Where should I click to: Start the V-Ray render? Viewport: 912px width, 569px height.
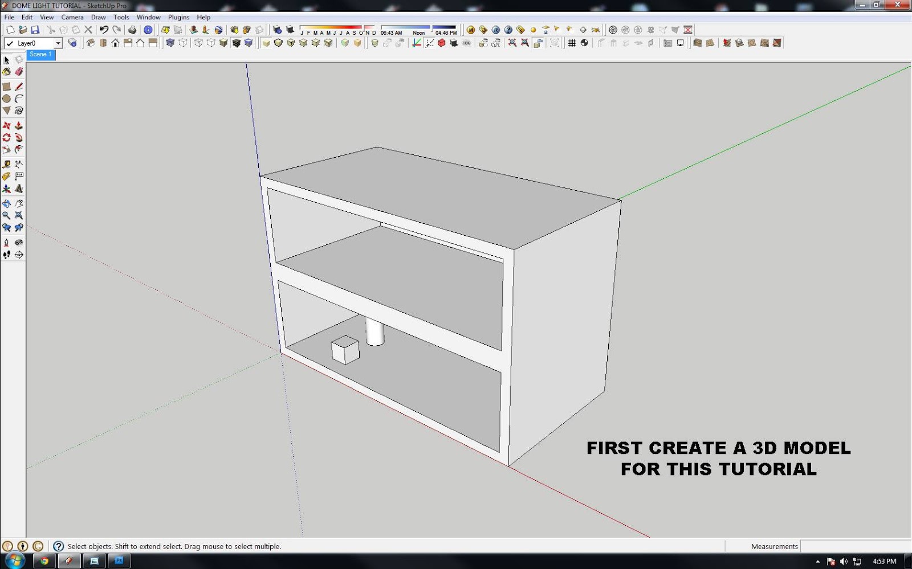point(495,29)
